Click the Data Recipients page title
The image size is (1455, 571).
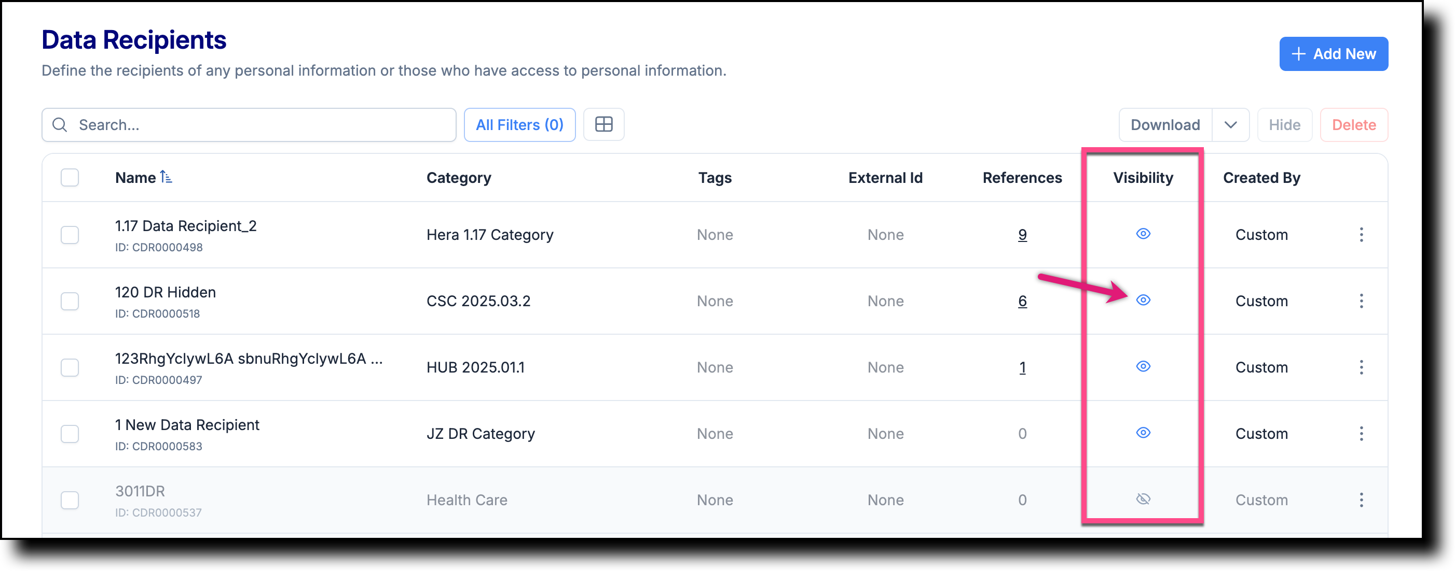click(x=134, y=40)
